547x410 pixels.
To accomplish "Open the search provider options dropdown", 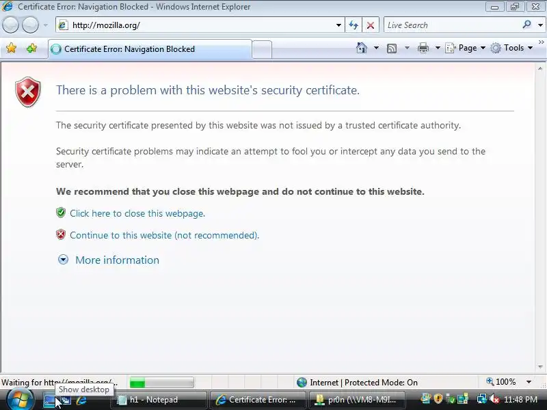I will pos(540,25).
